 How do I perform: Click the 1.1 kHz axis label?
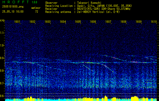pos(2,33)
